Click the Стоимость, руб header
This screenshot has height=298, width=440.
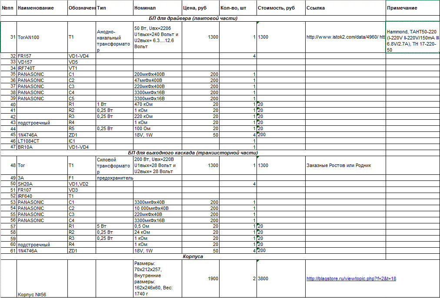click(281, 8)
